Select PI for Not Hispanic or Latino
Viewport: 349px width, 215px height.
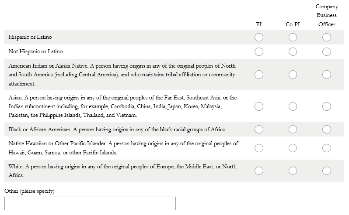point(259,52)
